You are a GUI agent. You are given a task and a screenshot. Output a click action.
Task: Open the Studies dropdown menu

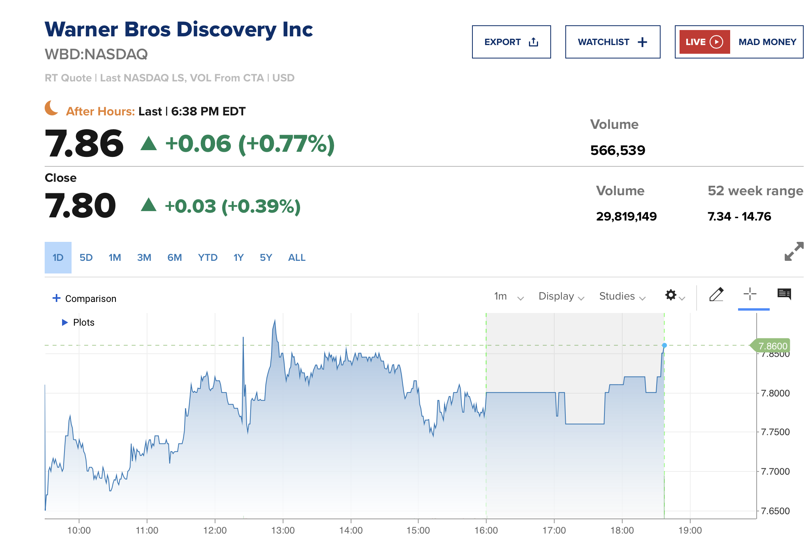click(622, 296)
